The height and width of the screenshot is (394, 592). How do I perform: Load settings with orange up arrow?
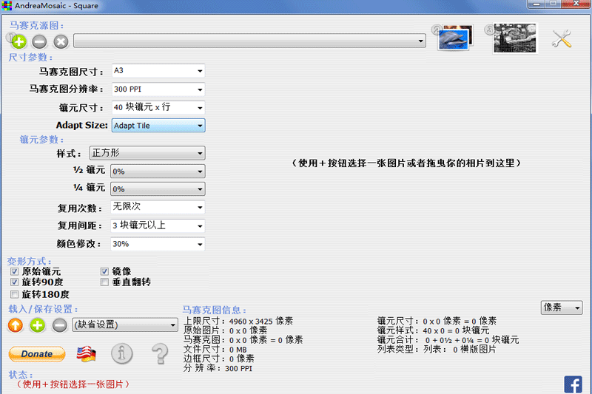(16, 325)
